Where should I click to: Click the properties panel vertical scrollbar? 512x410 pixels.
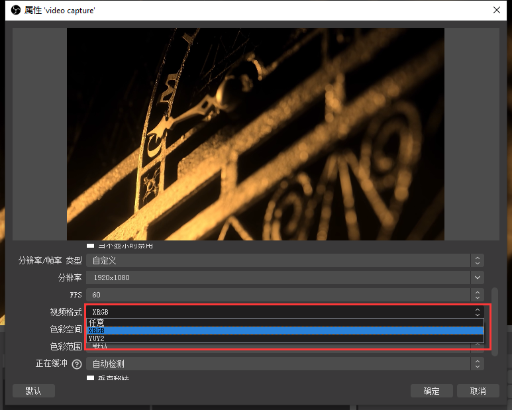(495, 321)
